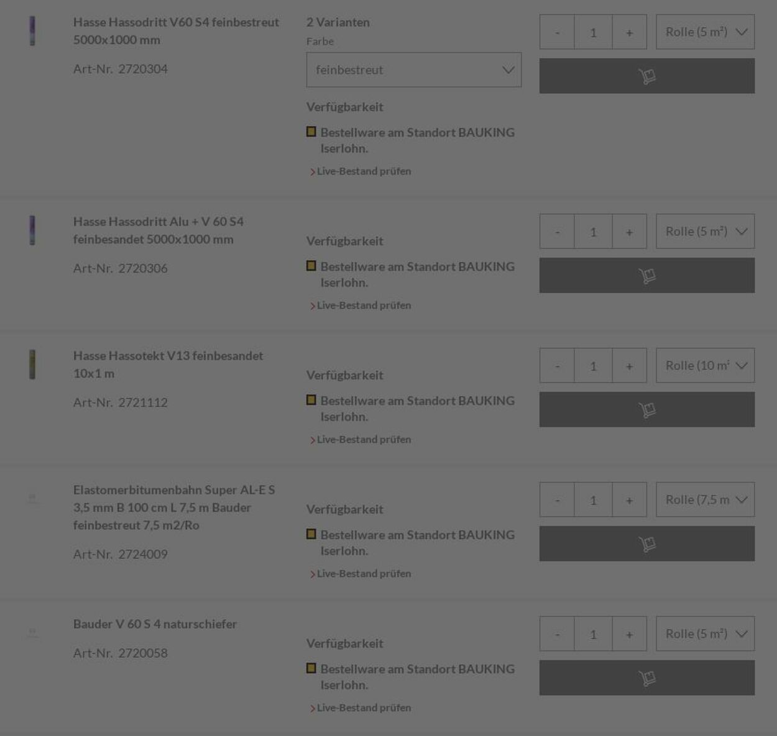Add Bauder V 60 S 4 naturschiefer to cart

click(x=646, y=678)
